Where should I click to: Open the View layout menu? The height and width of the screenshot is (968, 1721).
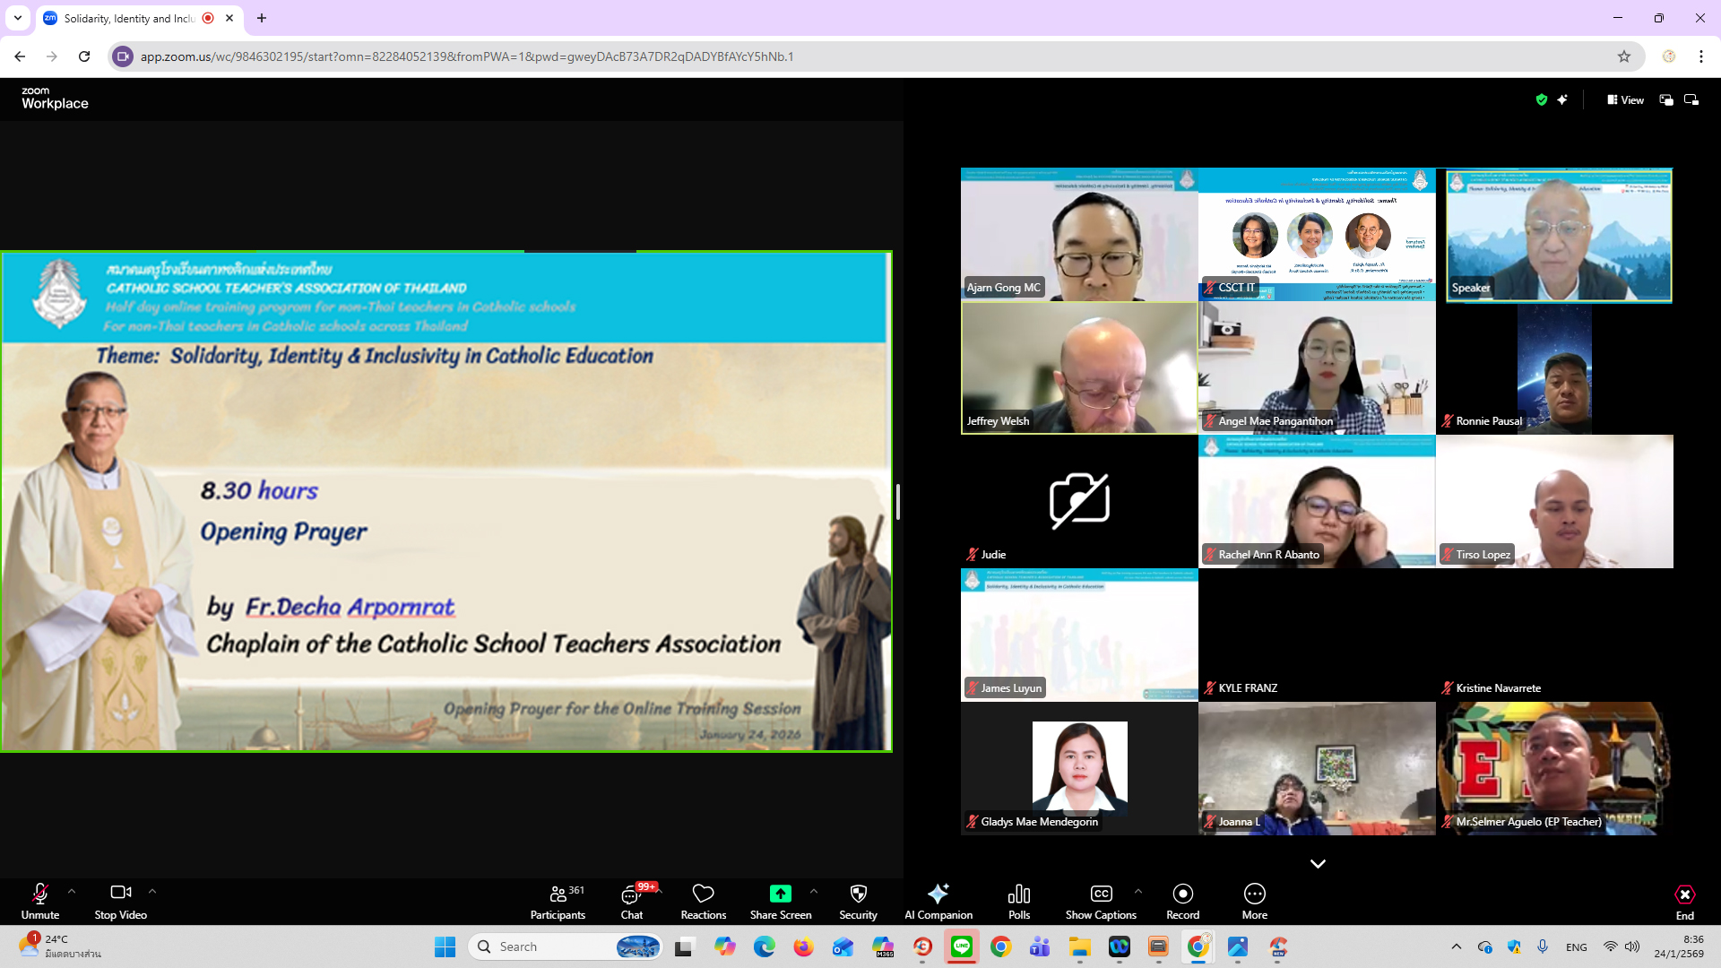pyautogui.click(x=1625, y=100)
